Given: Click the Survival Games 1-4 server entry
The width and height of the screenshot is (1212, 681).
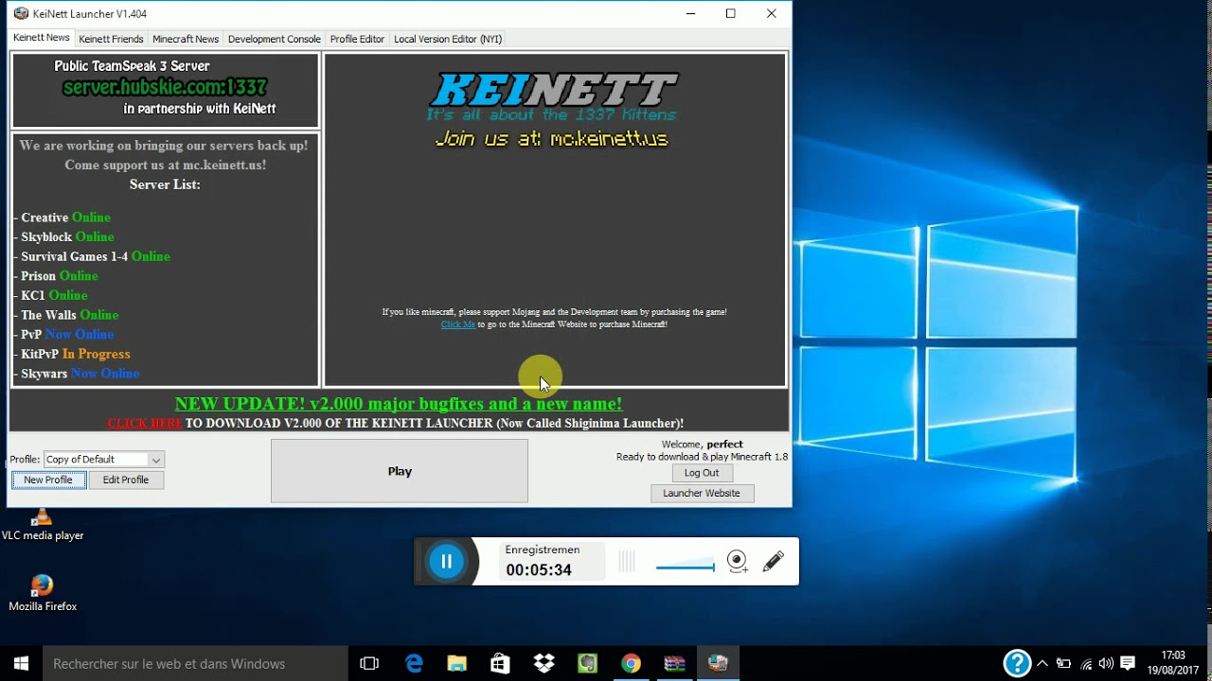Looking at the screenshot, I should [x=93, y=256].
